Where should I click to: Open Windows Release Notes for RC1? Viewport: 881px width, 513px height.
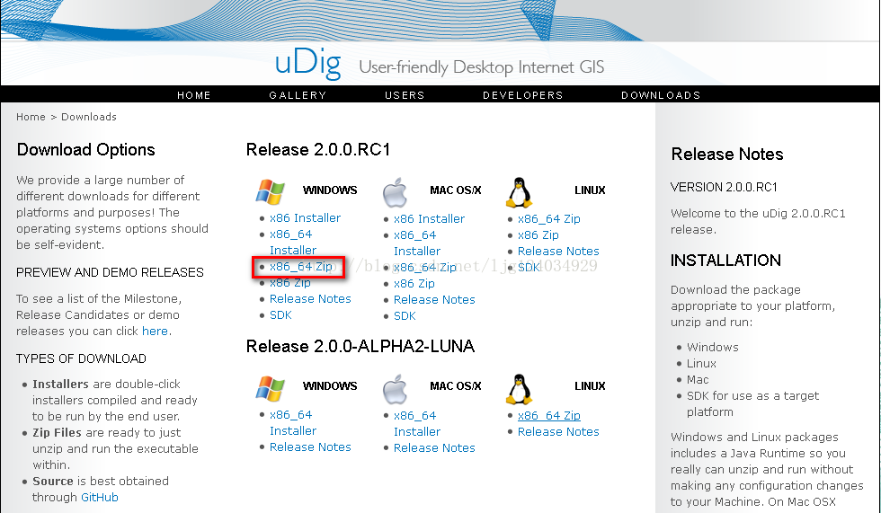tap(310, 298)
